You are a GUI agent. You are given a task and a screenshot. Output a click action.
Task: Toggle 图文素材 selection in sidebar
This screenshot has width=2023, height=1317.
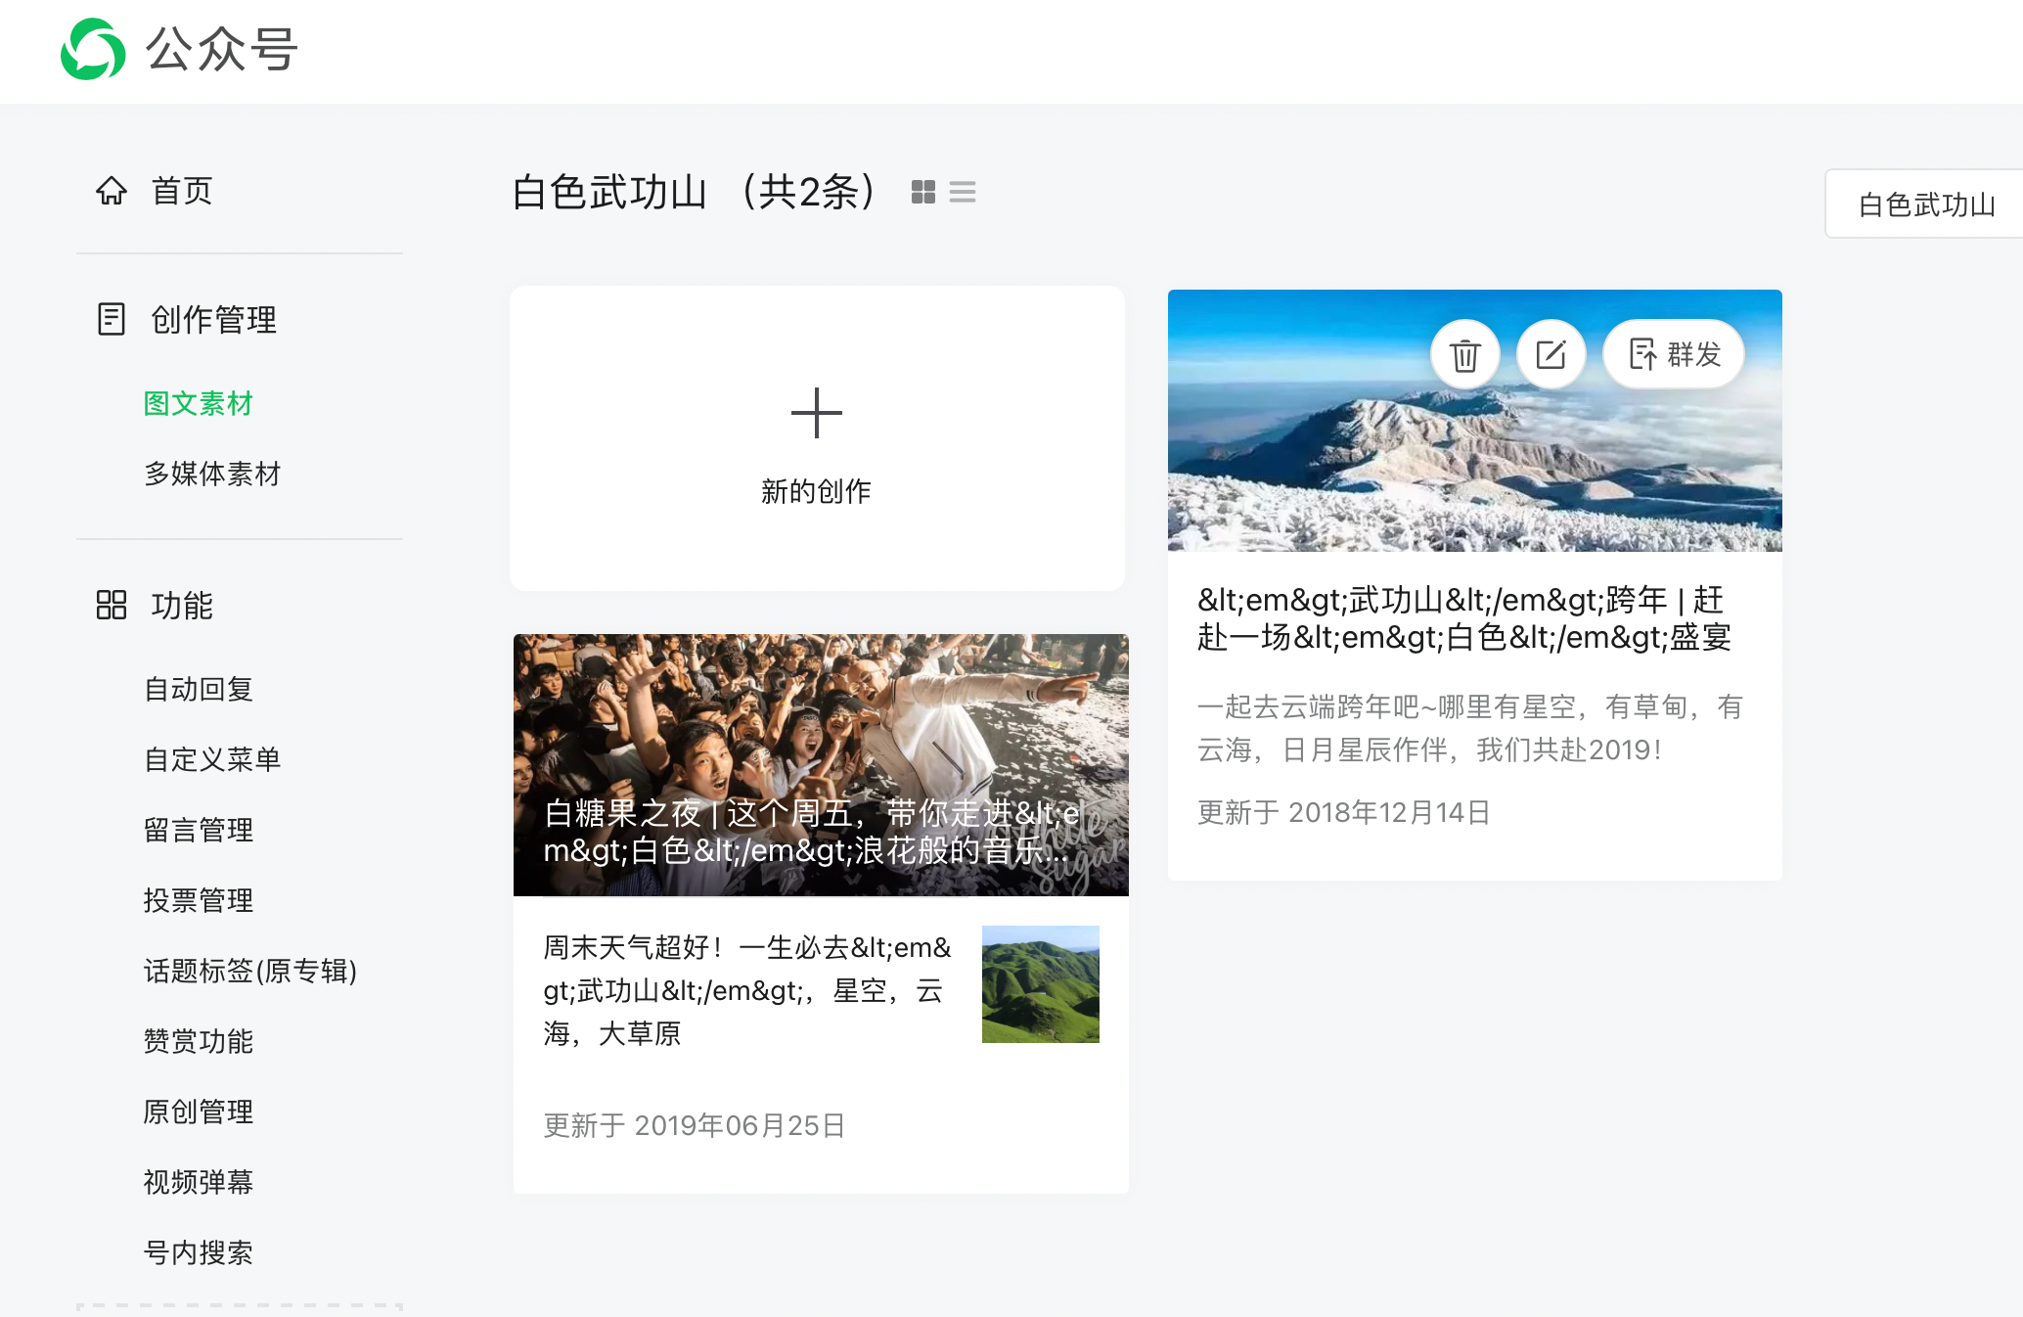coord(198,403)
